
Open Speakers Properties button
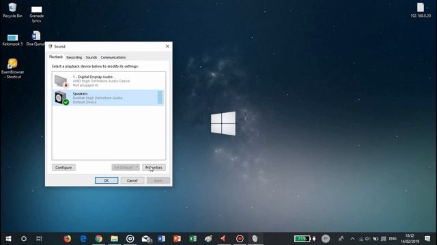(x=154, y=167)
